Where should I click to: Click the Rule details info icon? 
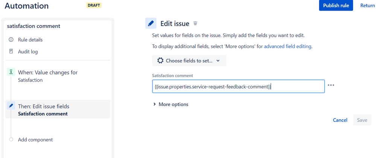click(11, 39)
